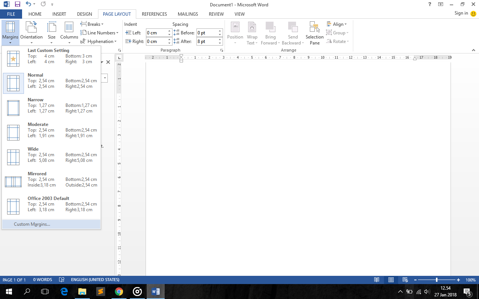Open Custom Margins... dialog

click(x=51, y=224)
